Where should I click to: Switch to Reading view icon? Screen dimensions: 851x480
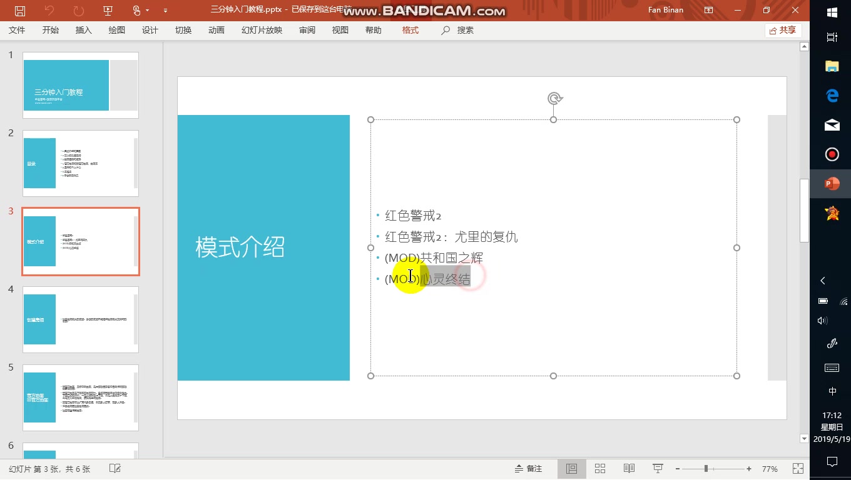[x=629, y=469]
